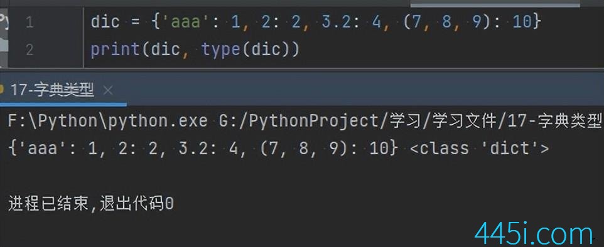Open G:/PythonProject file path in console
Screen dimensions: 604x247
coord(410,121)
